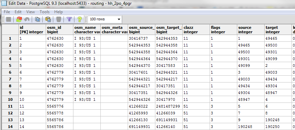Image resolution: width=295 pixels, height=130 pixels.
Task: Click osm_target cell 41266039
Action: pos(169,113)
